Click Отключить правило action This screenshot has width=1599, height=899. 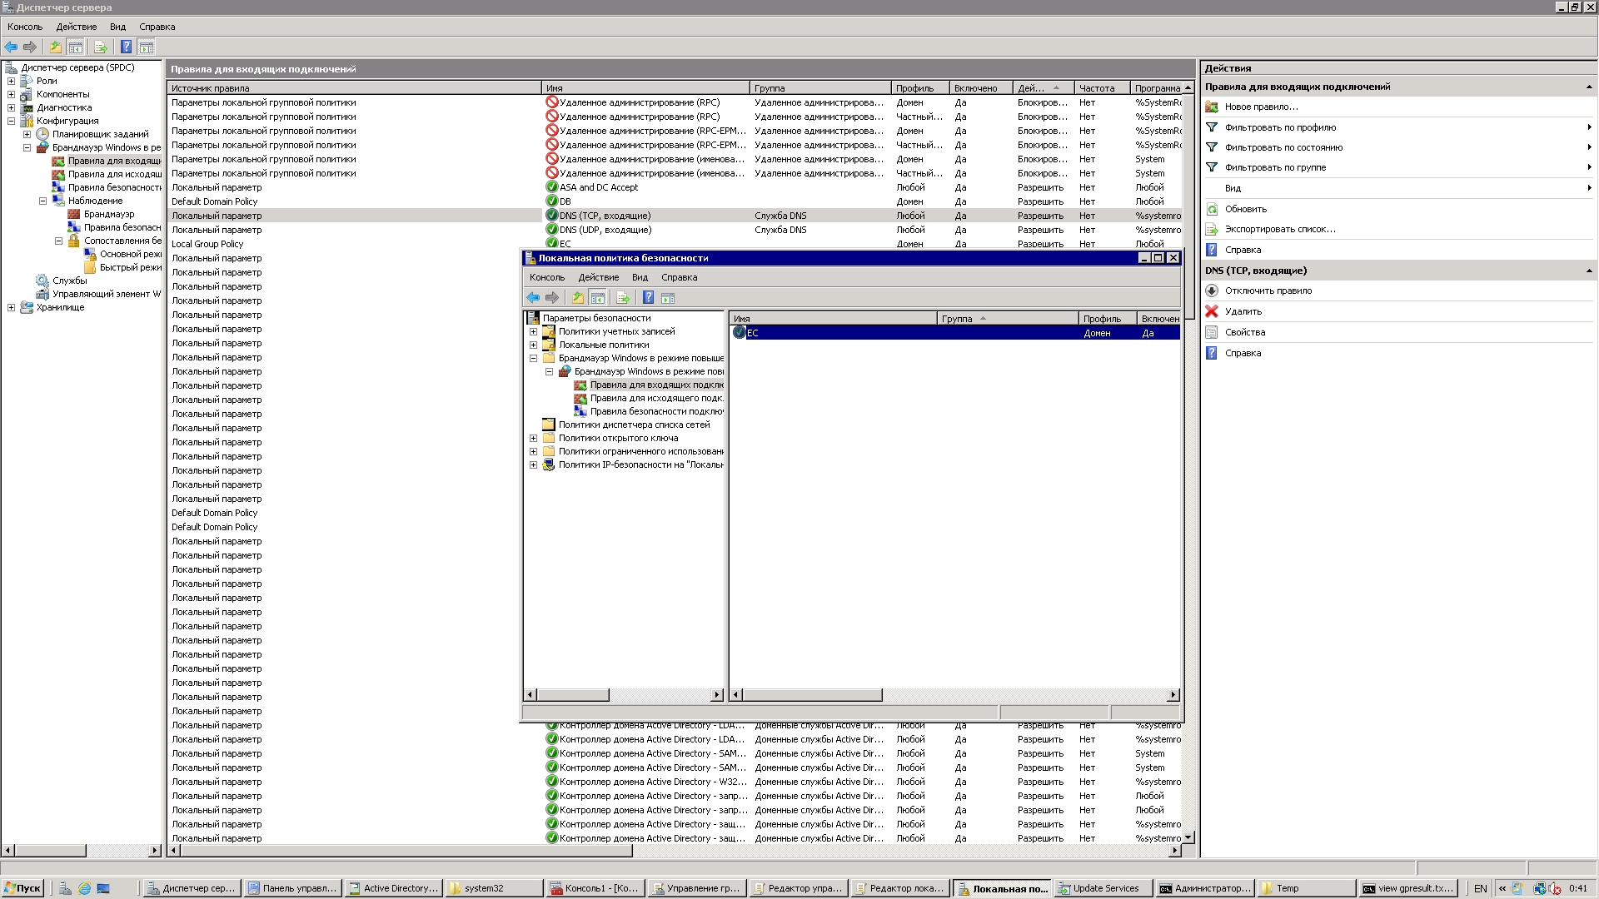(x=1268, y=291)
